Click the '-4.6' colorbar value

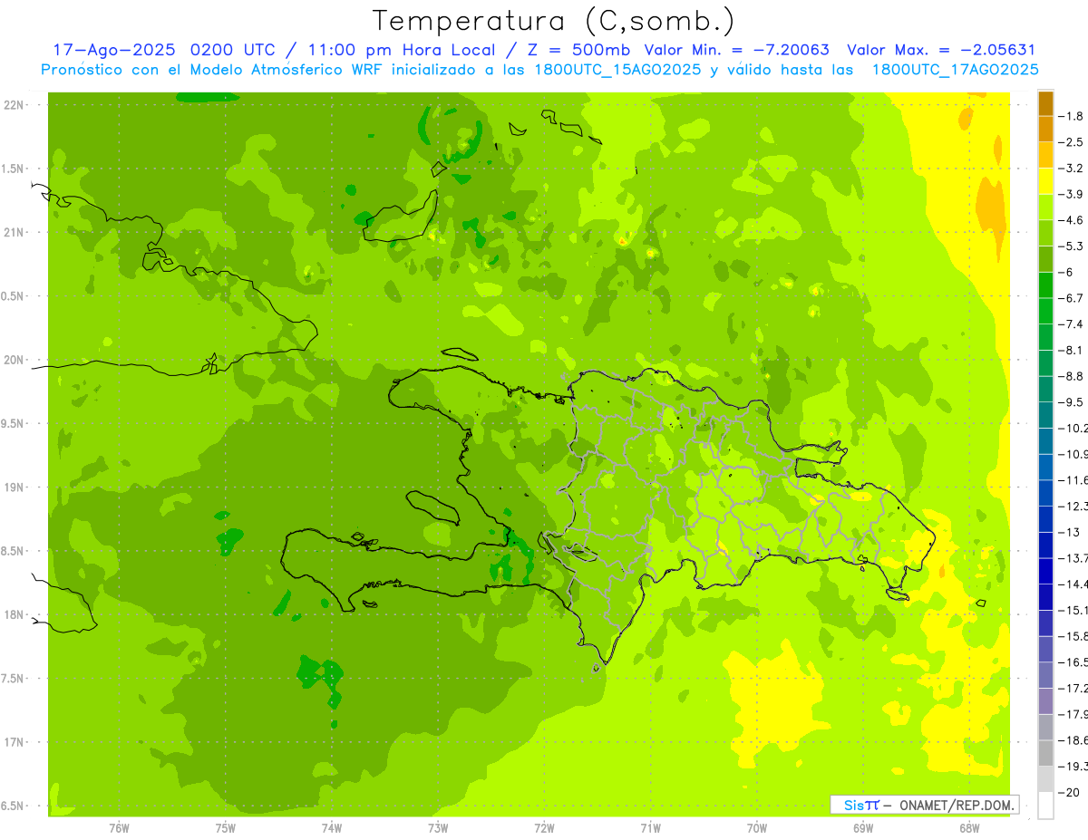(1073, 220)
